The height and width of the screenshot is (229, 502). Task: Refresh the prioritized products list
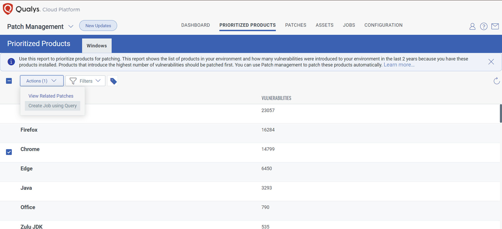point(497,81)
